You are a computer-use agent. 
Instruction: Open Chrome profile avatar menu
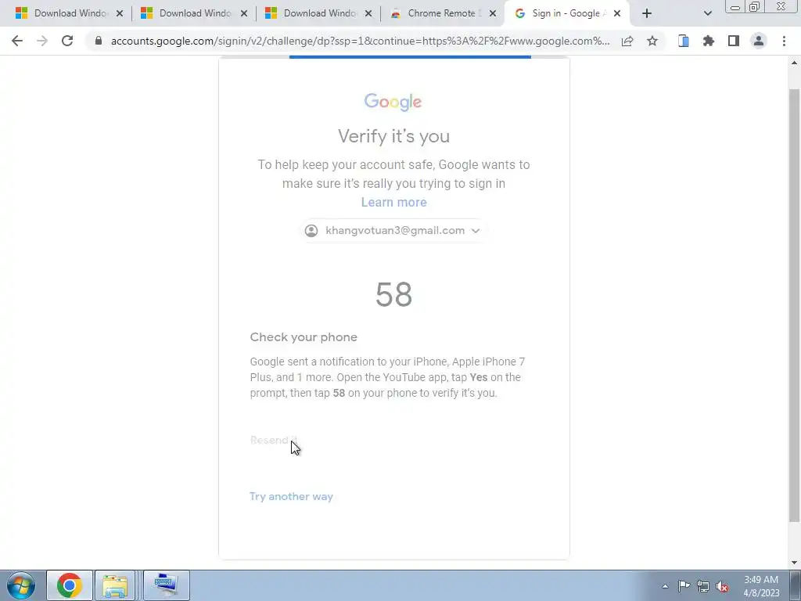point(759,41)
